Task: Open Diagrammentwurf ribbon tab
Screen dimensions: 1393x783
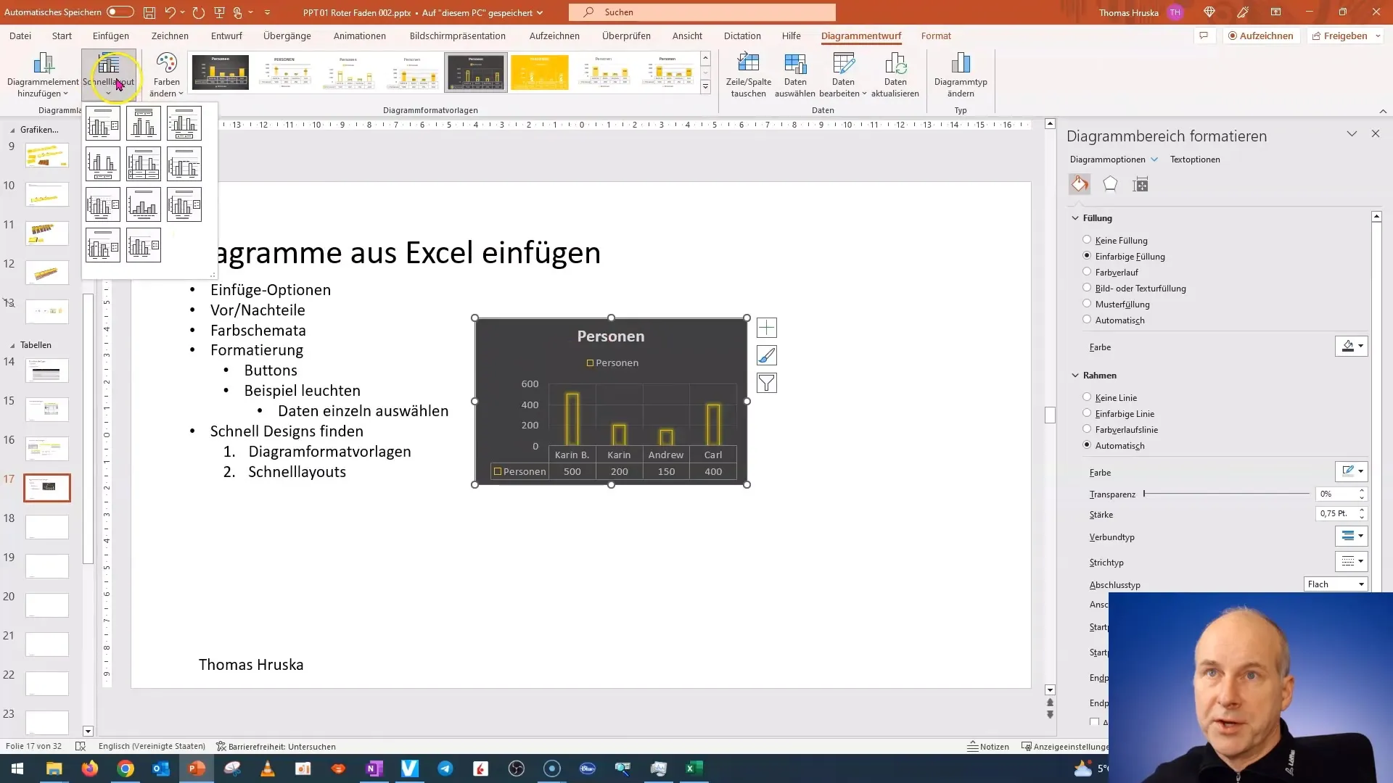Action: click(x=861, y=36)
